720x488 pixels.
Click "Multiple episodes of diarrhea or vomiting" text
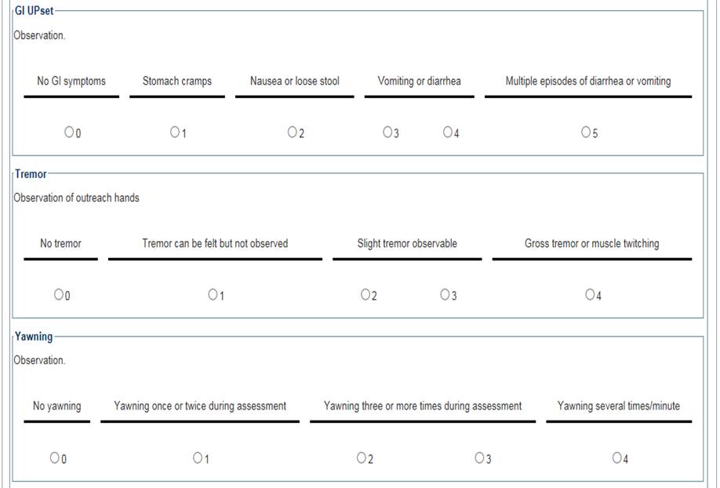click(x=587, y=81)
